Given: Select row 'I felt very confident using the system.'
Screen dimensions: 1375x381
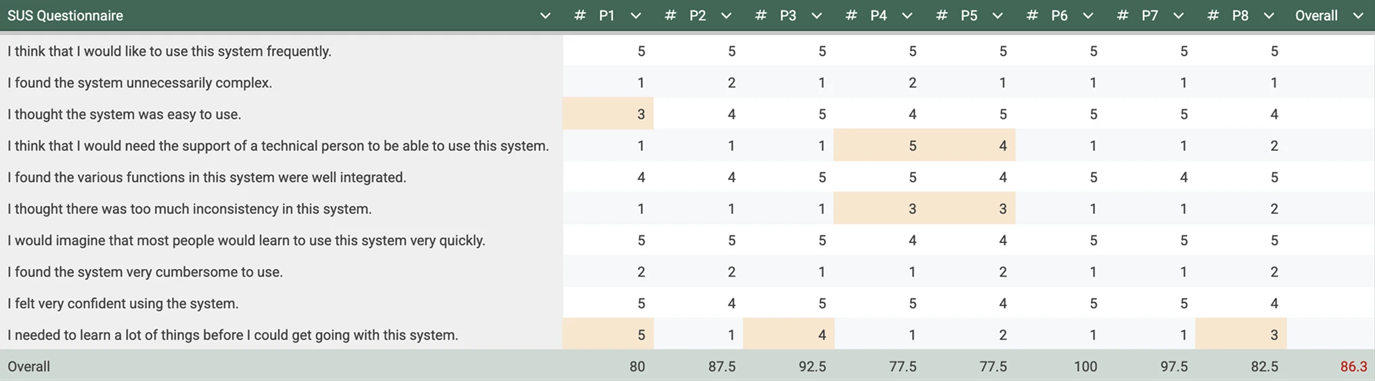Looking at the screenshot, I should pos(687,303).
